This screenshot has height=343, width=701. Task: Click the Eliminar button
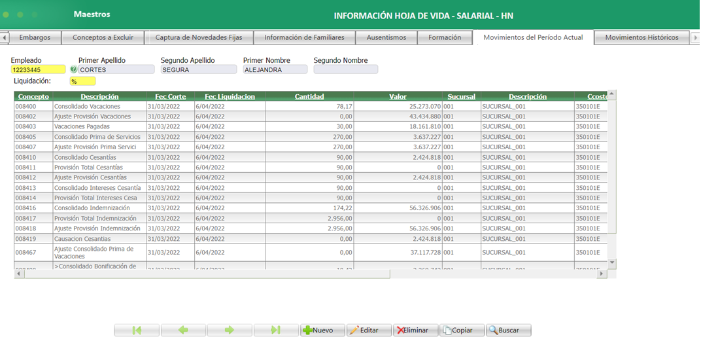[x=416, y=330]
